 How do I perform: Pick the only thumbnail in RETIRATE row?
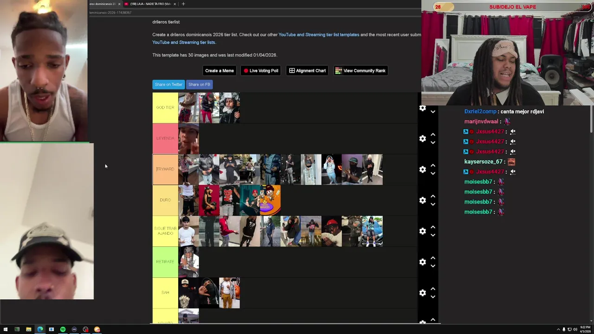tap(188, 262)
